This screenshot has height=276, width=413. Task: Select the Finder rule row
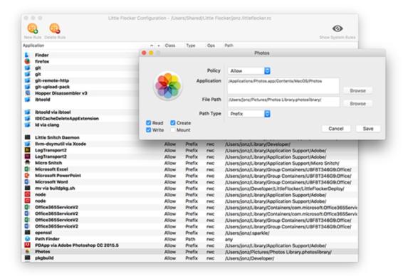point(80,55)
